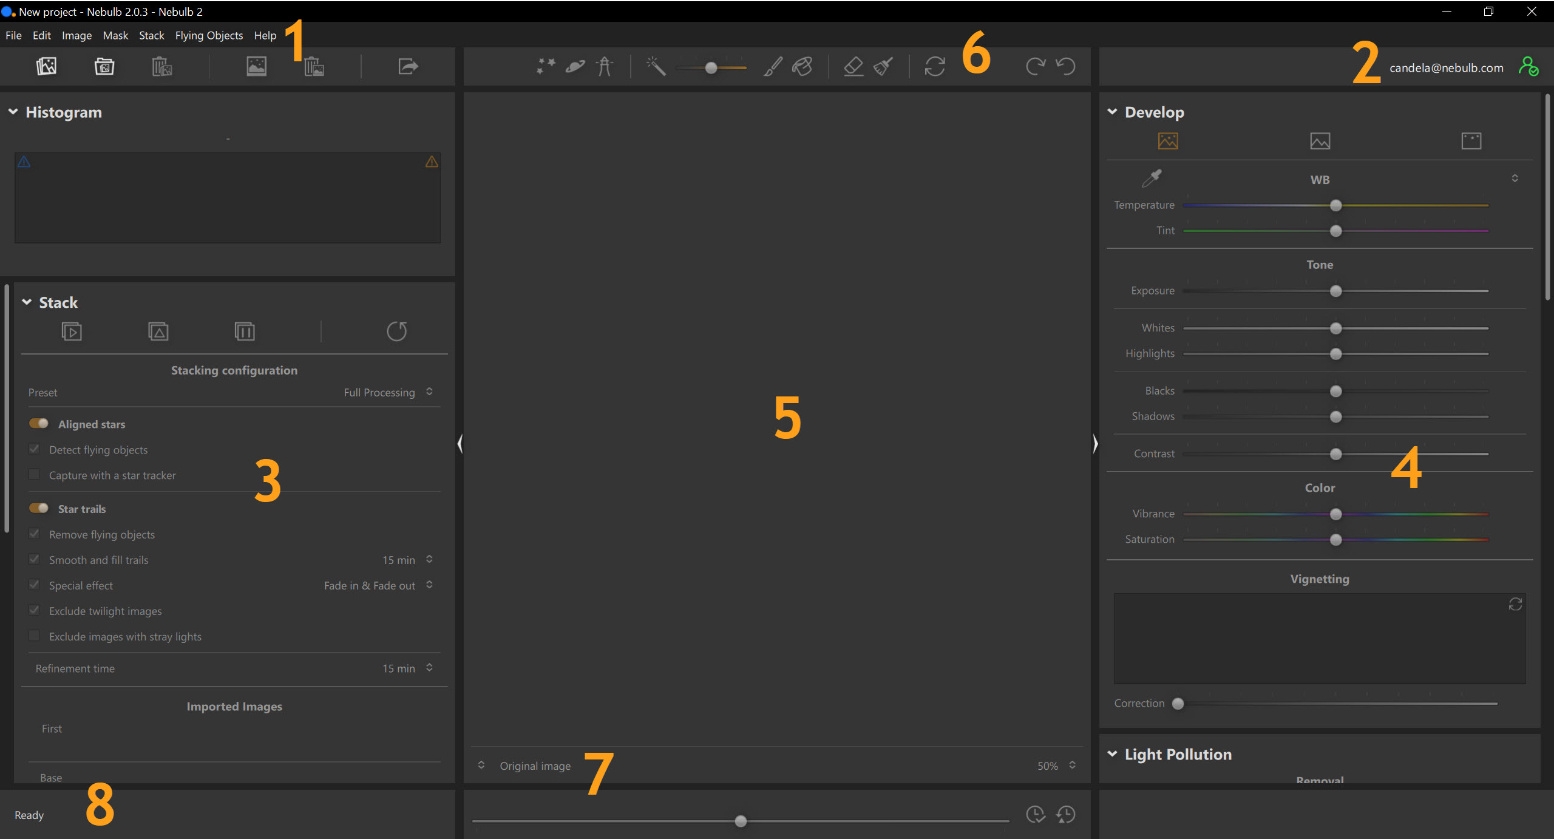Click the export image share icon
The height and width of the screenshot is (839, 1554).
coord(408,66)
